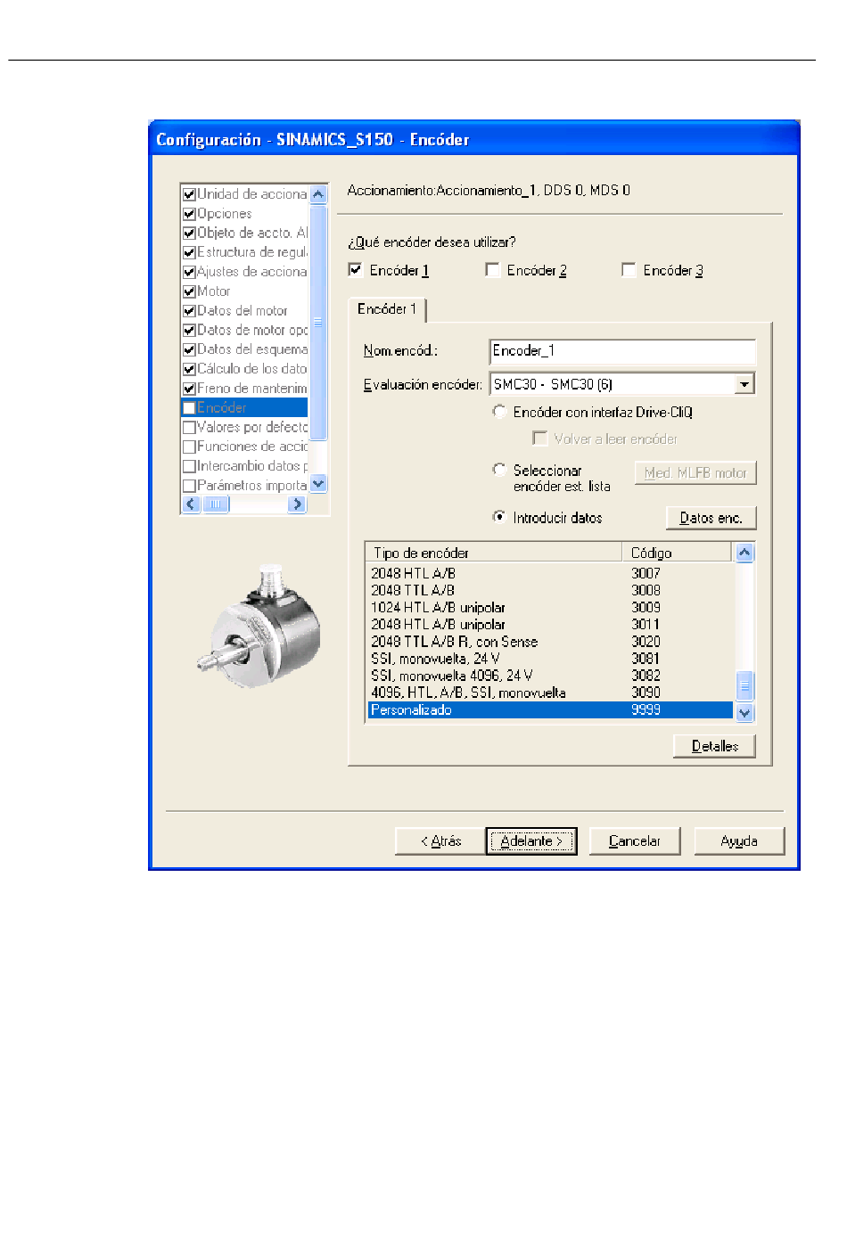Click the Código column header
The height and width of the screenshot is (1246, 847).
point(678,553)
